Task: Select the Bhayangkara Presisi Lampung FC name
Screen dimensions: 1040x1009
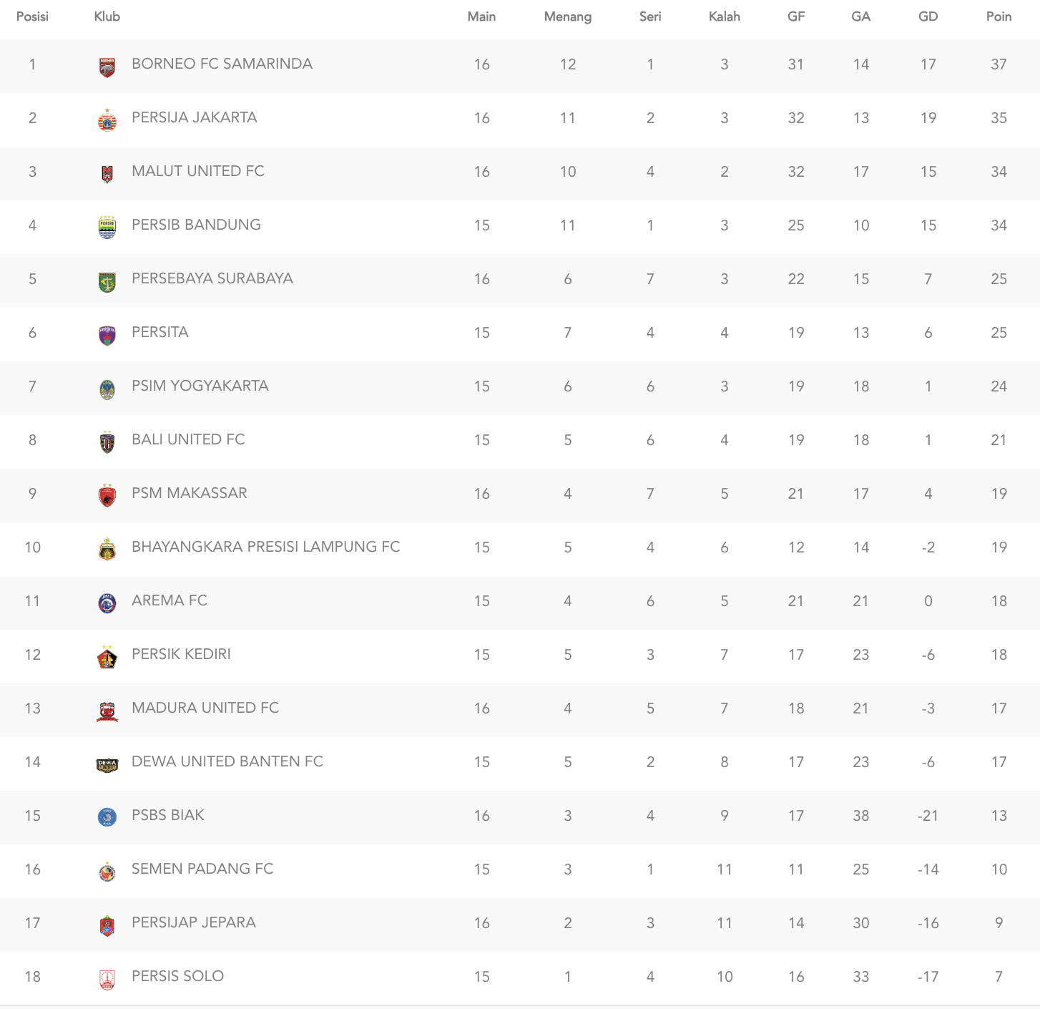Action: click(x=265, y=547)
